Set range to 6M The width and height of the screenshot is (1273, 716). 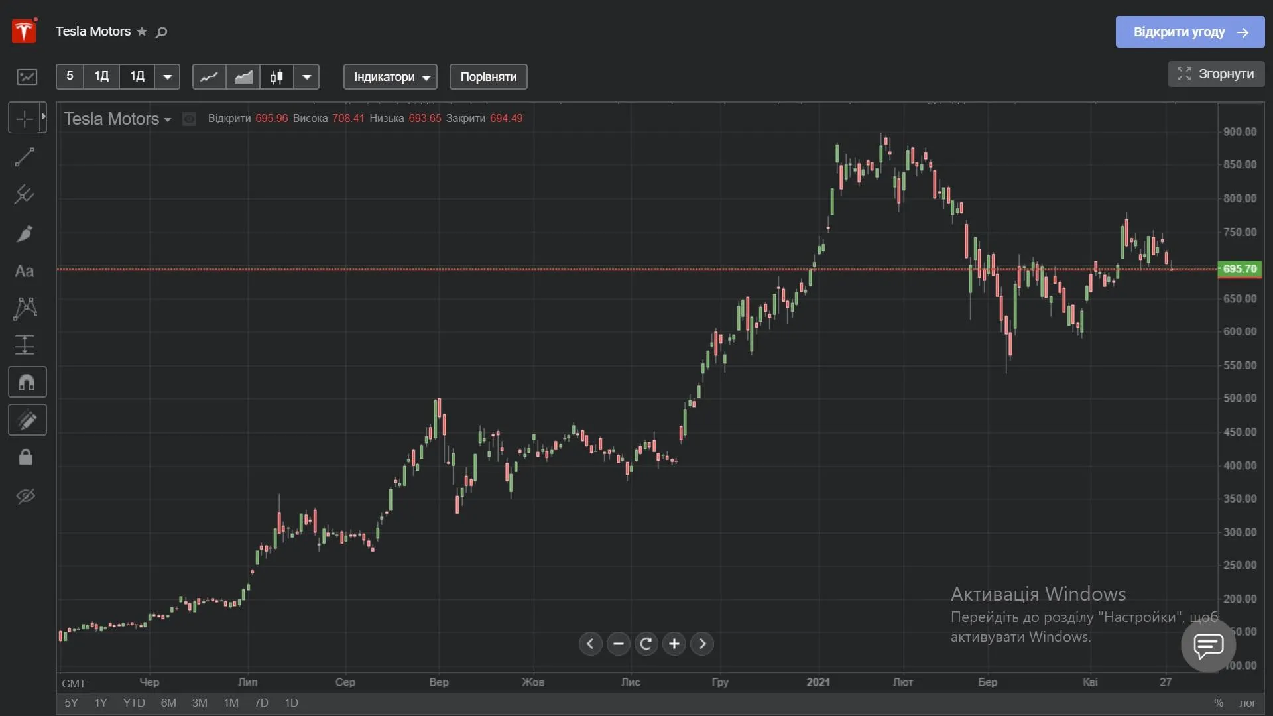(x=168, y=703)
